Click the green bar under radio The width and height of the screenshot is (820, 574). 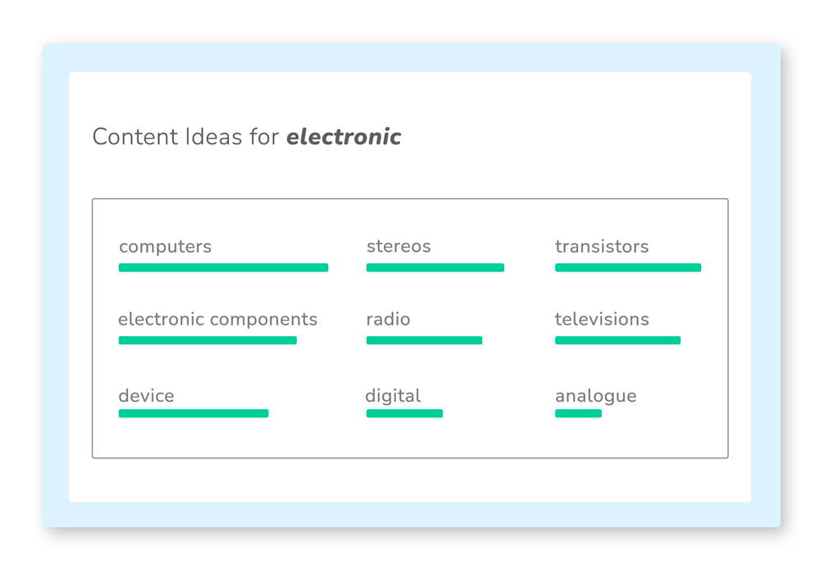tap(424, 340)
